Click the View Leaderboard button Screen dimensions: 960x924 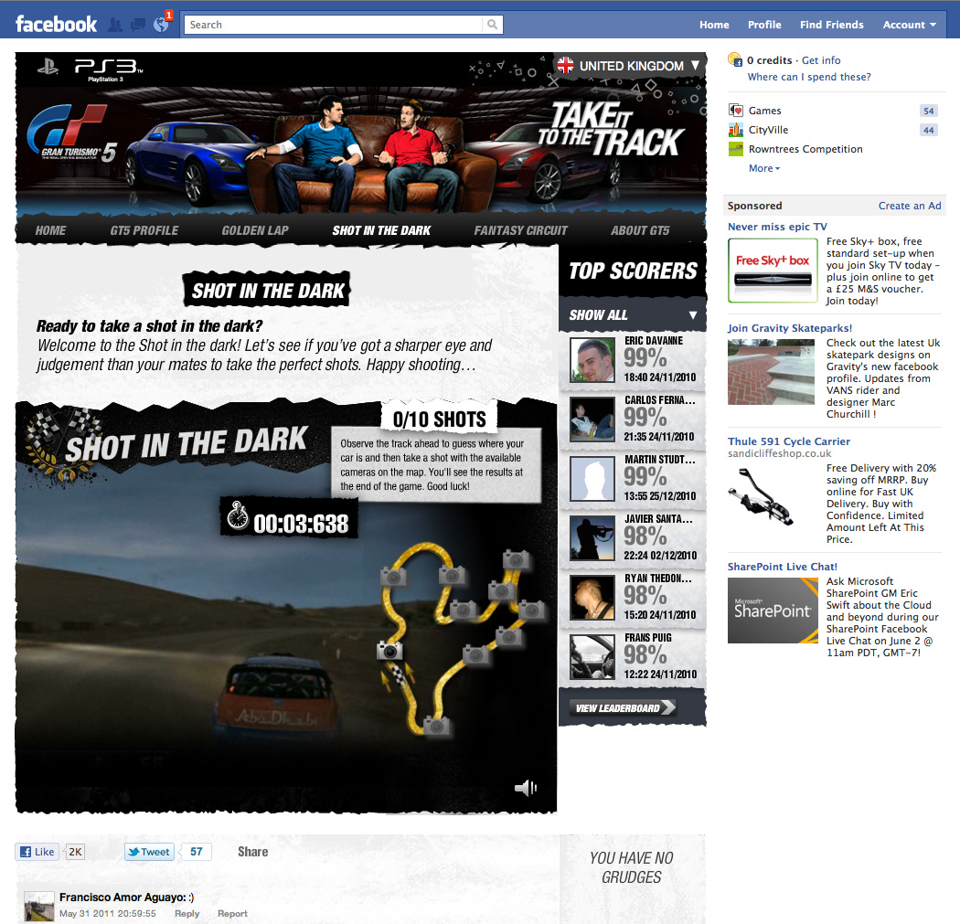[x=623, y=707]
